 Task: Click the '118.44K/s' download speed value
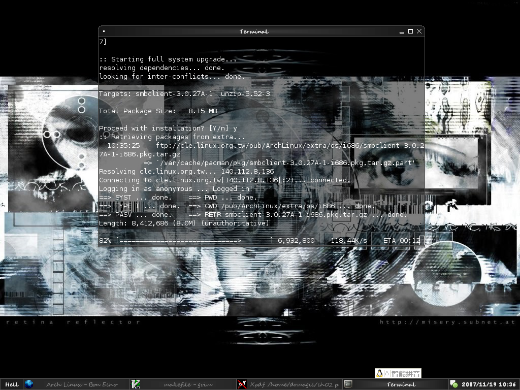click(348, 240)
